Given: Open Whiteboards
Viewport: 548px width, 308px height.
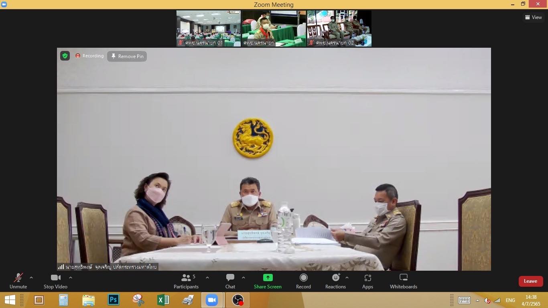Looking at the screenshot, I should click(x=403, y=281).
